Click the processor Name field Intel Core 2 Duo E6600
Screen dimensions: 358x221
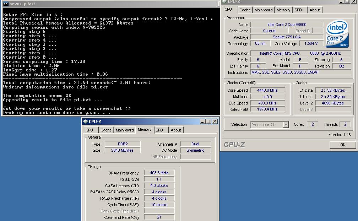coord(287,25)
